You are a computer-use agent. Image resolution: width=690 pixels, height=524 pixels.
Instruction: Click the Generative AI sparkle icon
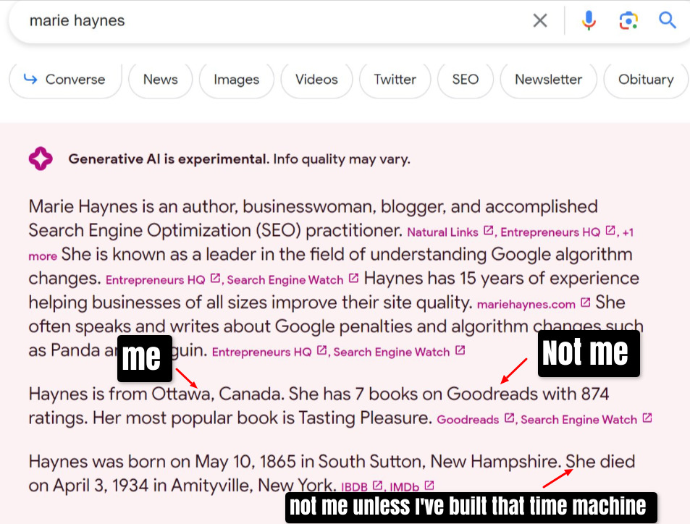pyautogui.click(x=41, y=159)
